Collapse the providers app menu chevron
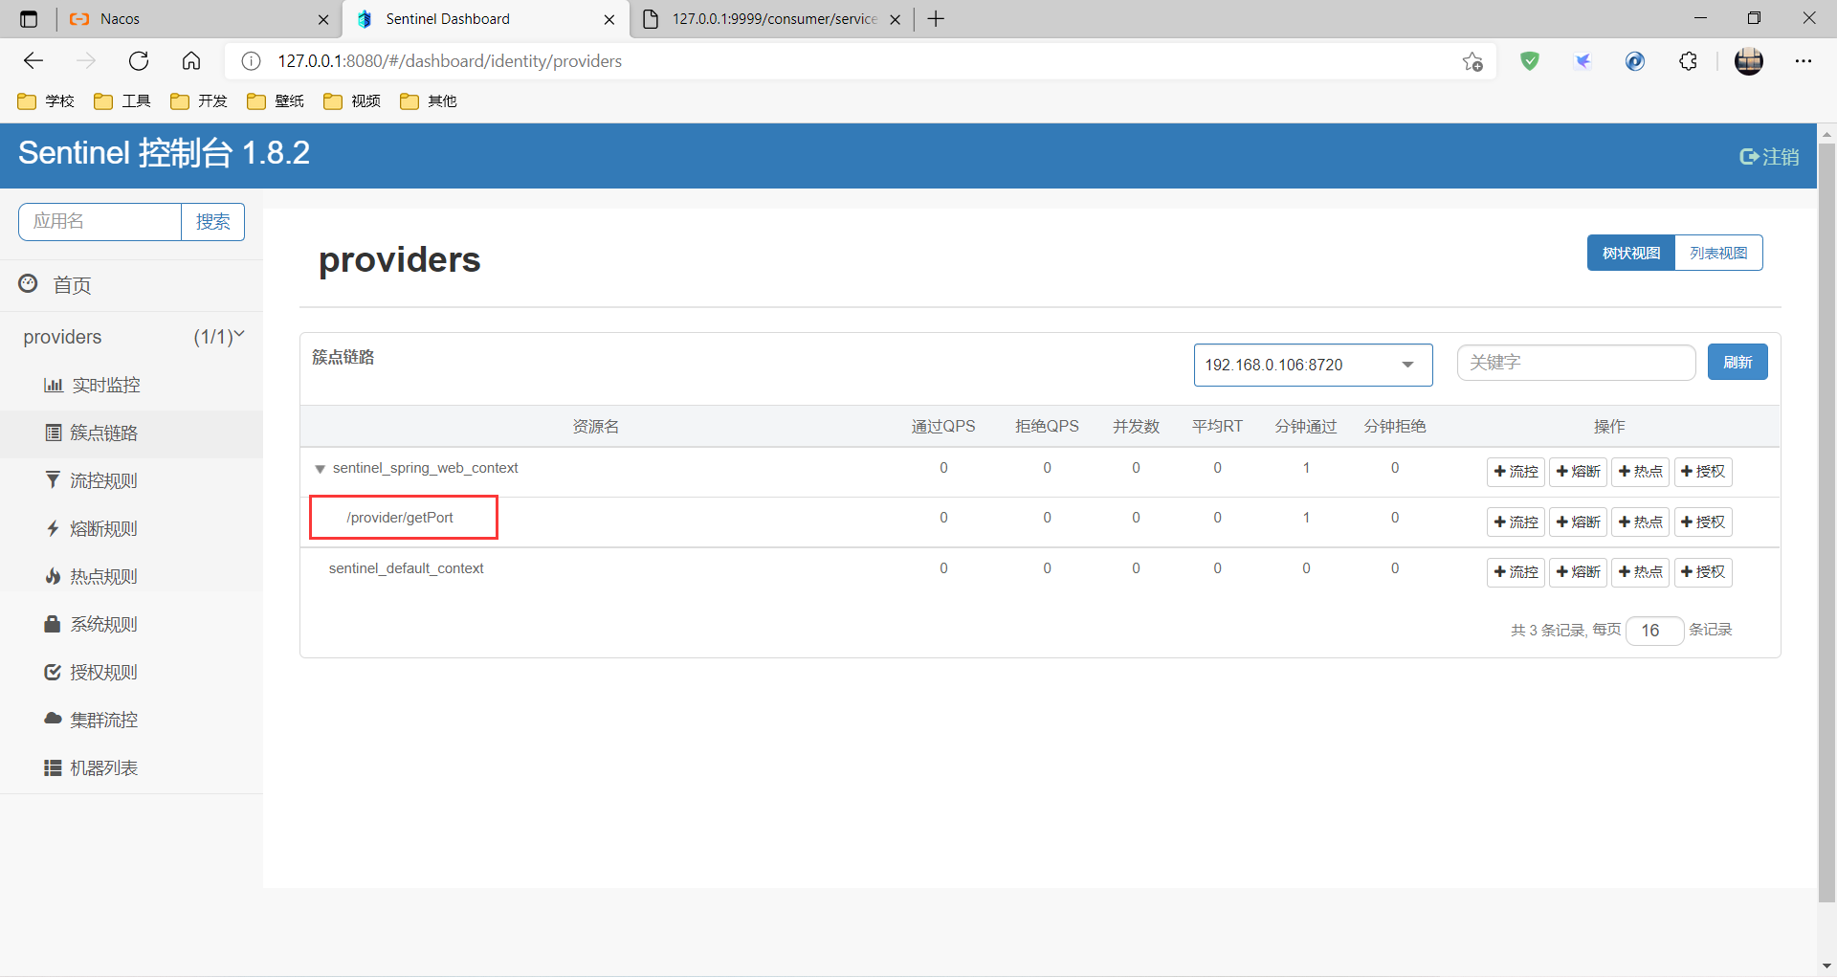This screenshot has height=977, width=1837. 239,334
